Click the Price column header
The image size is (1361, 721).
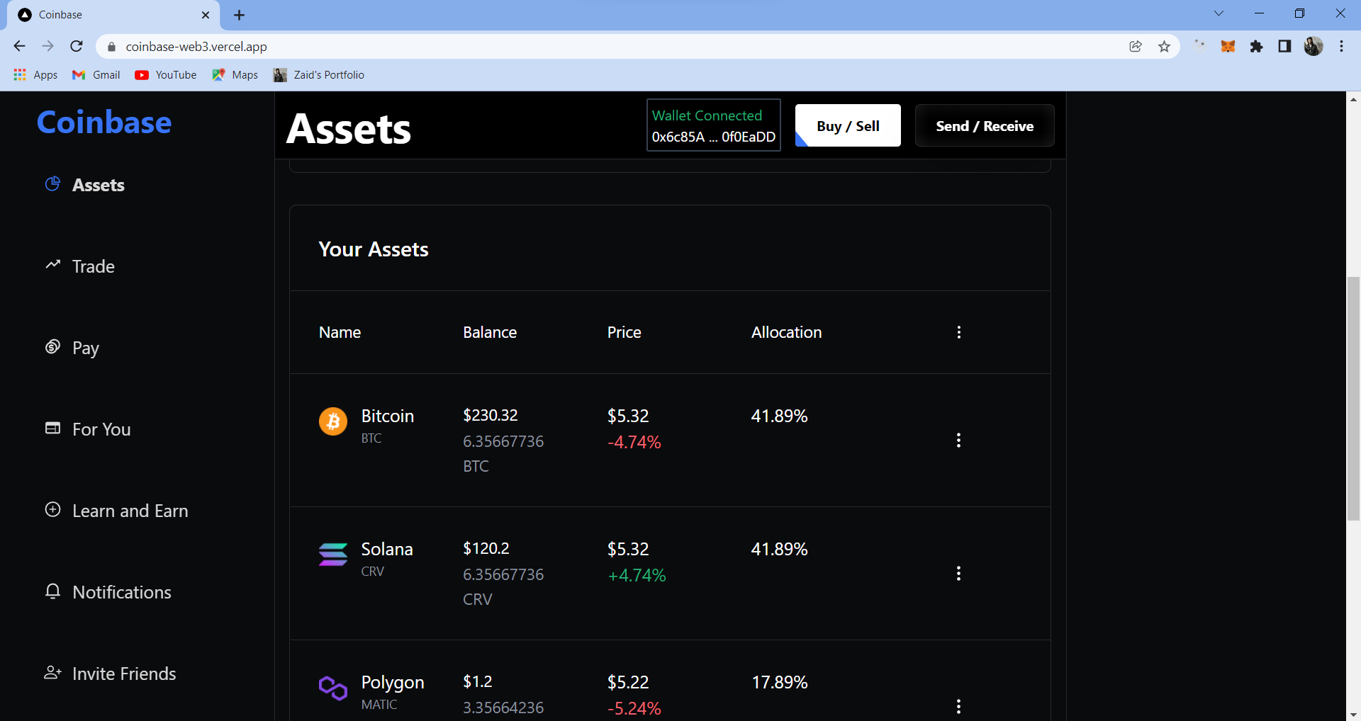(625, 332)
